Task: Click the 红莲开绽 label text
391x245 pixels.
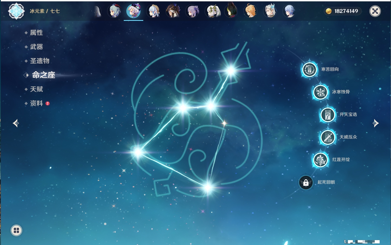Action: coord(341,160)
